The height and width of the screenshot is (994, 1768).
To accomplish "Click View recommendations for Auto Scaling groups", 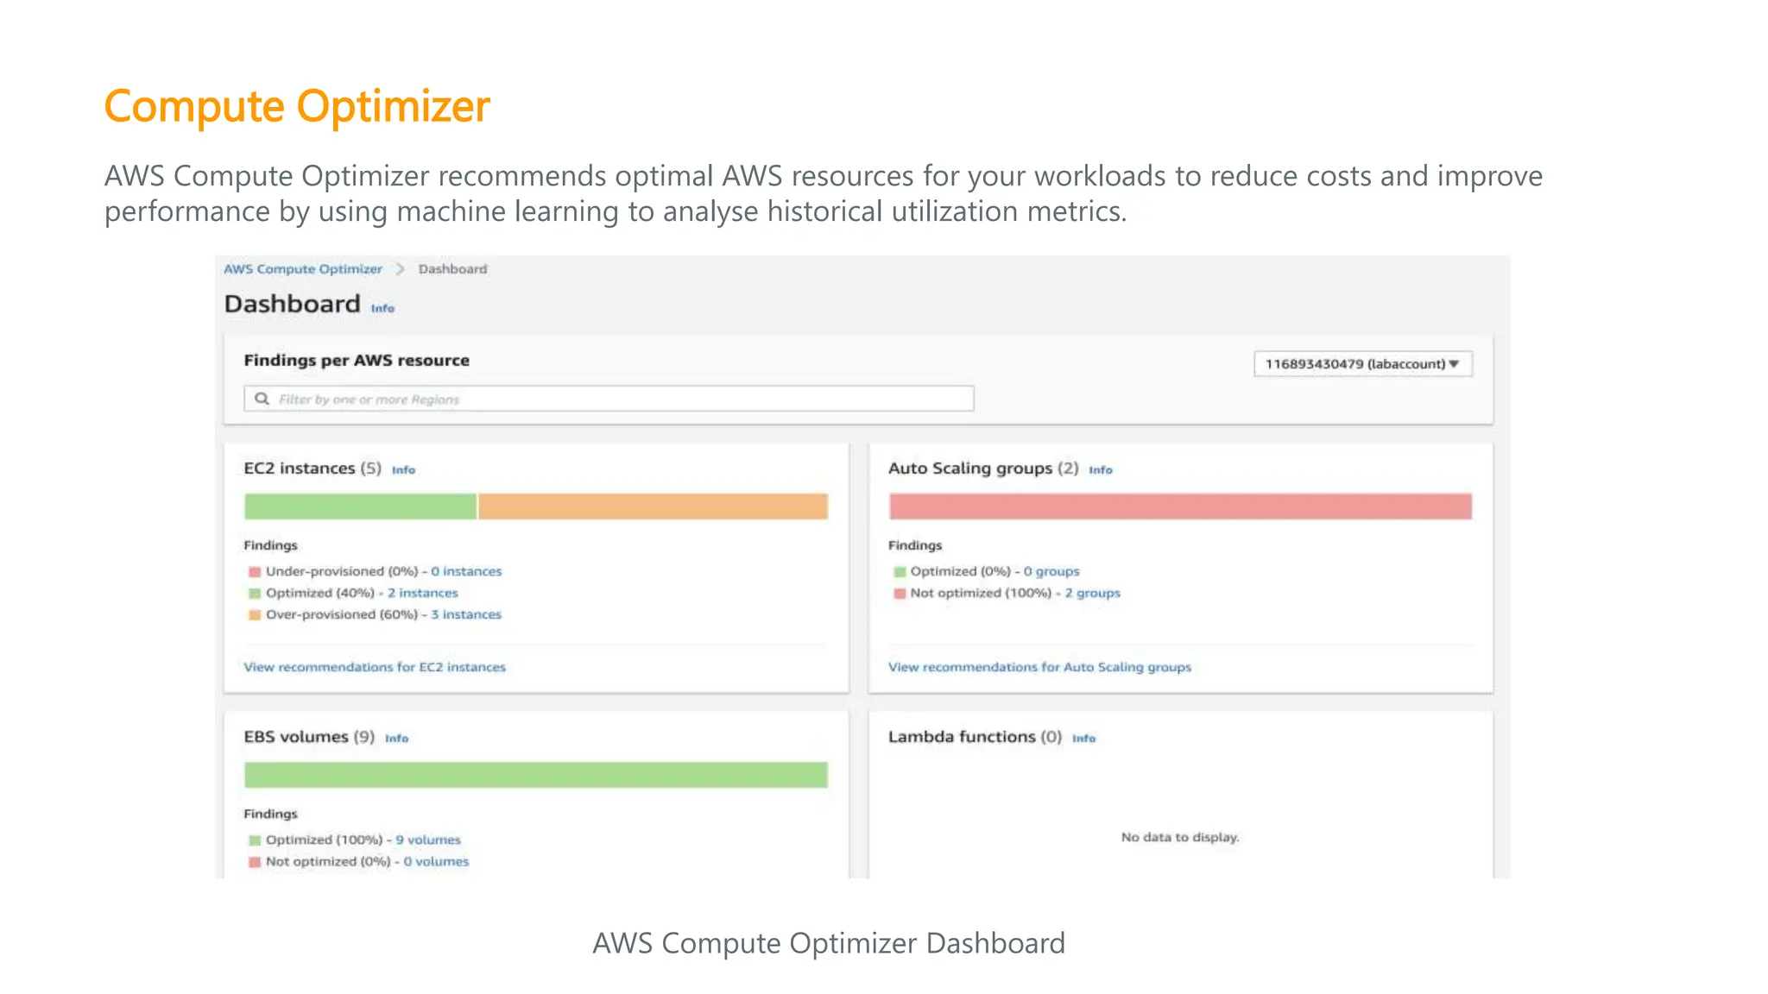I will (x=1039, y=667).
